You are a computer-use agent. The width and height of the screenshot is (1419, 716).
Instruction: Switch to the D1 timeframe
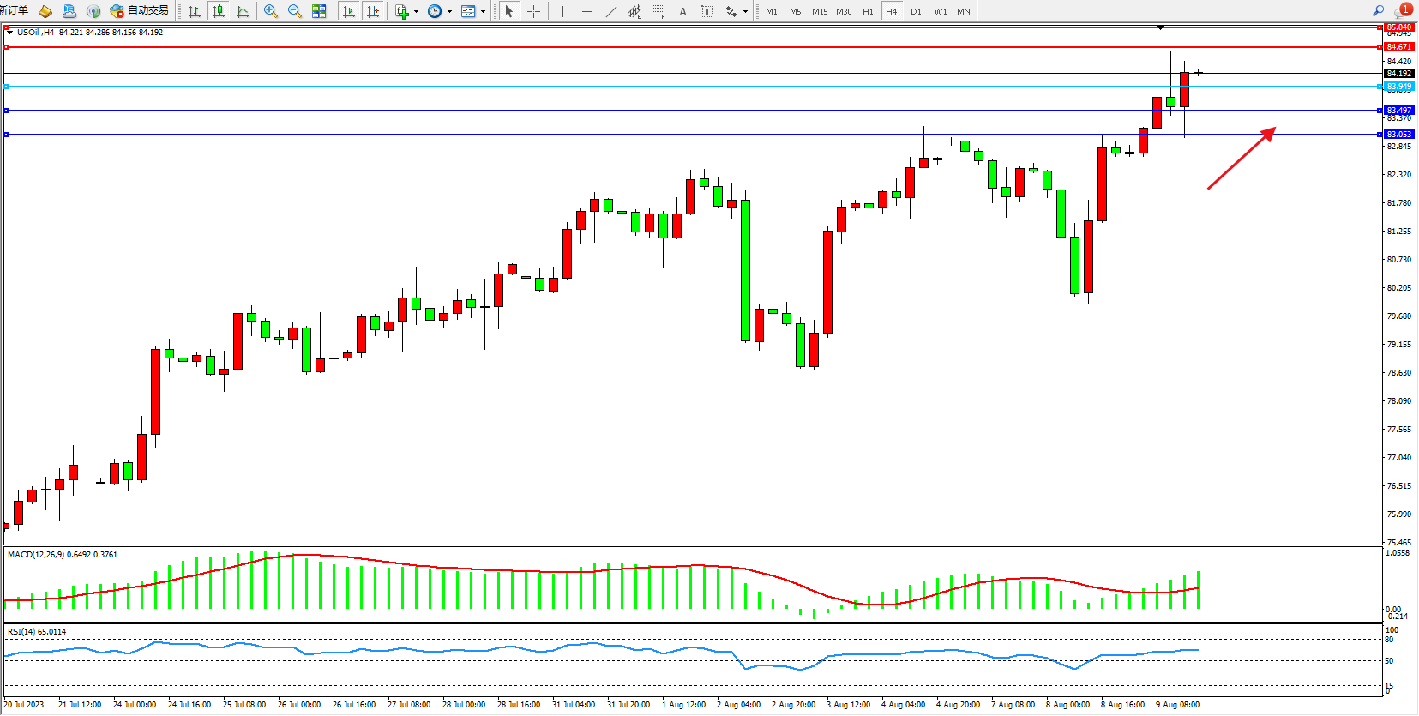[x=916, y=11]
